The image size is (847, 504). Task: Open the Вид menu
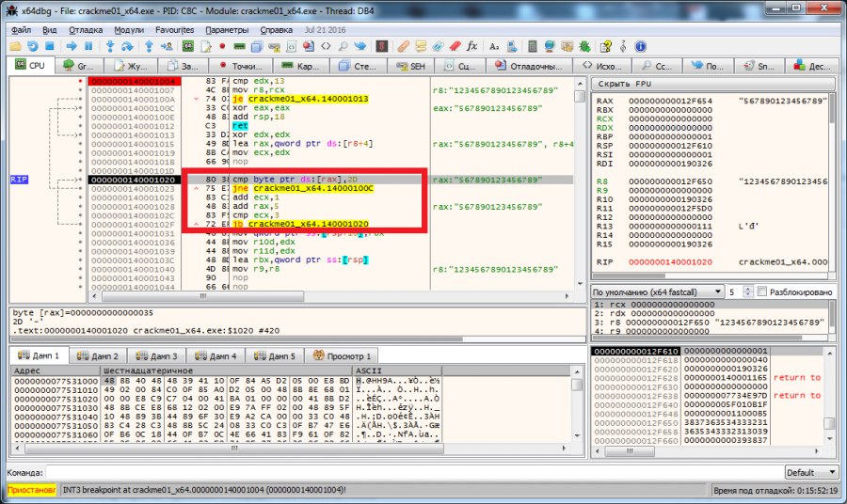click(50, 30)
